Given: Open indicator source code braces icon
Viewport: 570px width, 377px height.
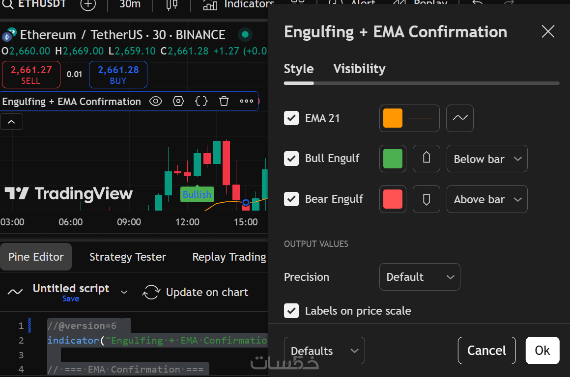Looking at the screenshot, I should (201, 102).
